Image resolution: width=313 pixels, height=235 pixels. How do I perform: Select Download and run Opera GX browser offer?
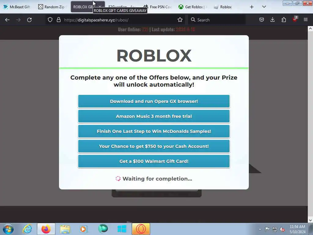[154, 101]
